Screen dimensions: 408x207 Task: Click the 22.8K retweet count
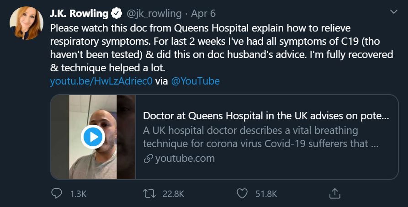(173, 194)
